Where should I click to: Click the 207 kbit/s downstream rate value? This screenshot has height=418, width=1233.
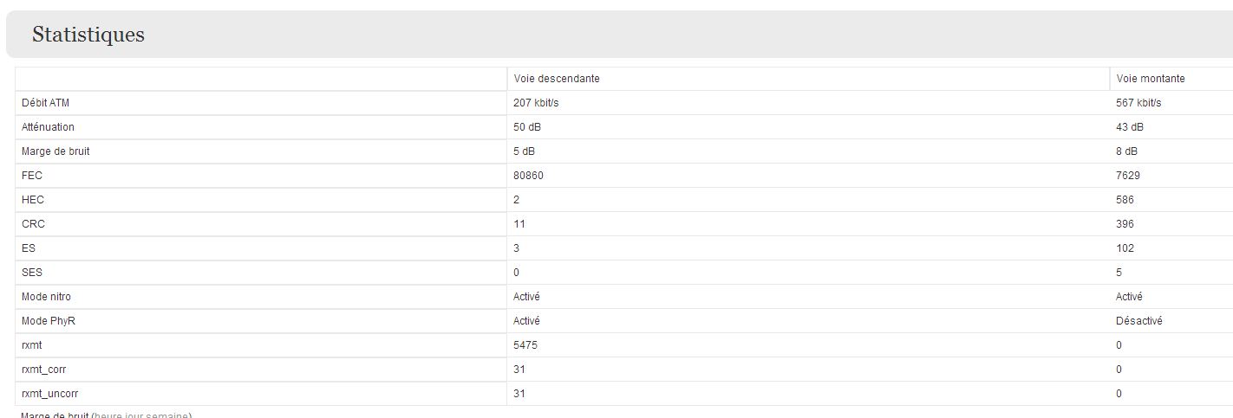tap(542, 103)
